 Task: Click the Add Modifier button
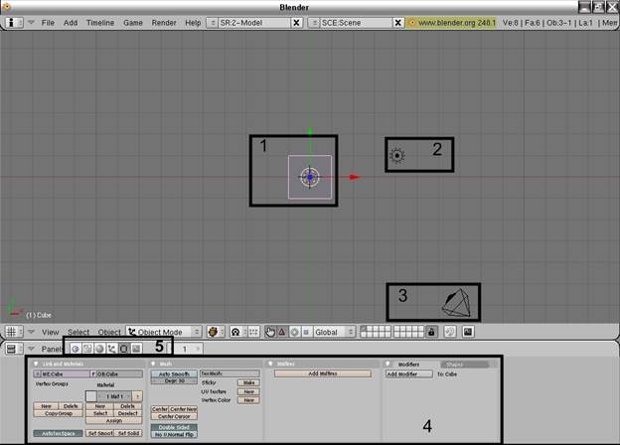[x=402, y=373]
